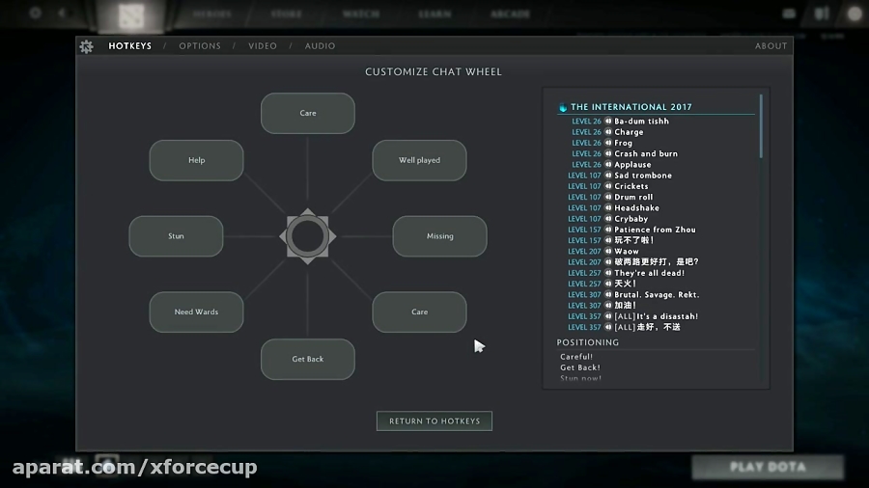This screenshot has height=488, width=869.
Task: Play the Applause sound preview icon
Action: [608, 164]
